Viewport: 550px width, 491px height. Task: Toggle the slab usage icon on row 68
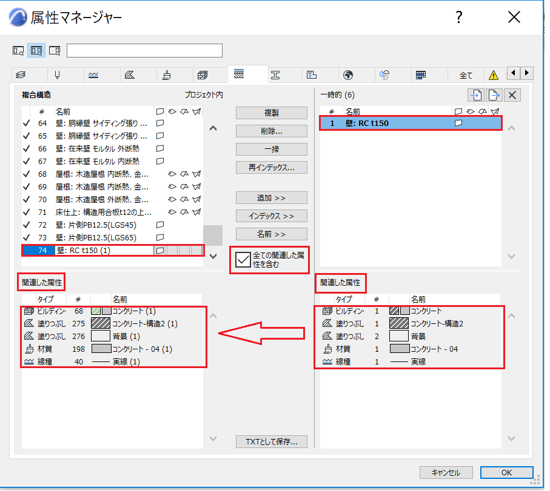[x=172, y=174]
